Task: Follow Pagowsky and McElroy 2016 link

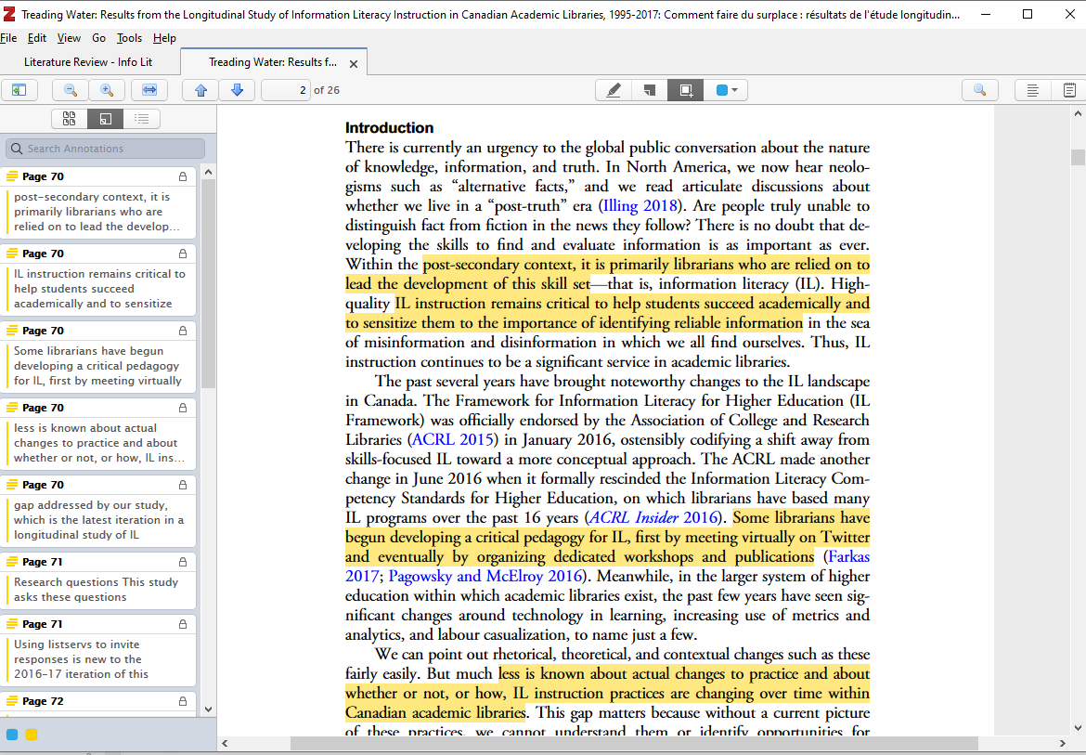Action: tap(485, 577)
